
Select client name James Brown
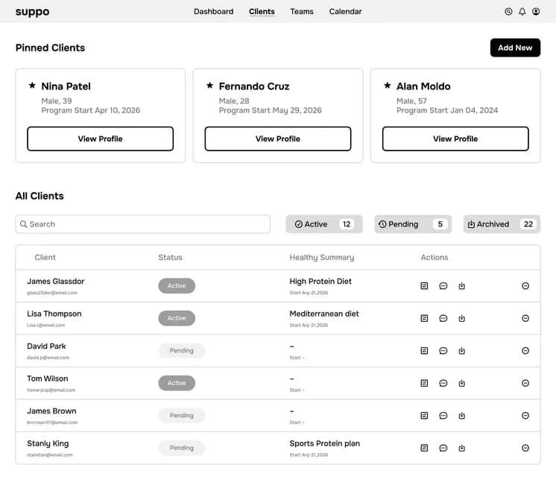(x=51, y=411)
